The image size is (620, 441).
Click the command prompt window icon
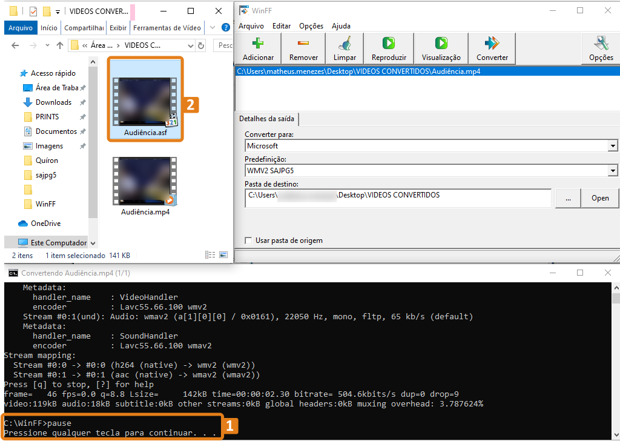coord(13,273)
